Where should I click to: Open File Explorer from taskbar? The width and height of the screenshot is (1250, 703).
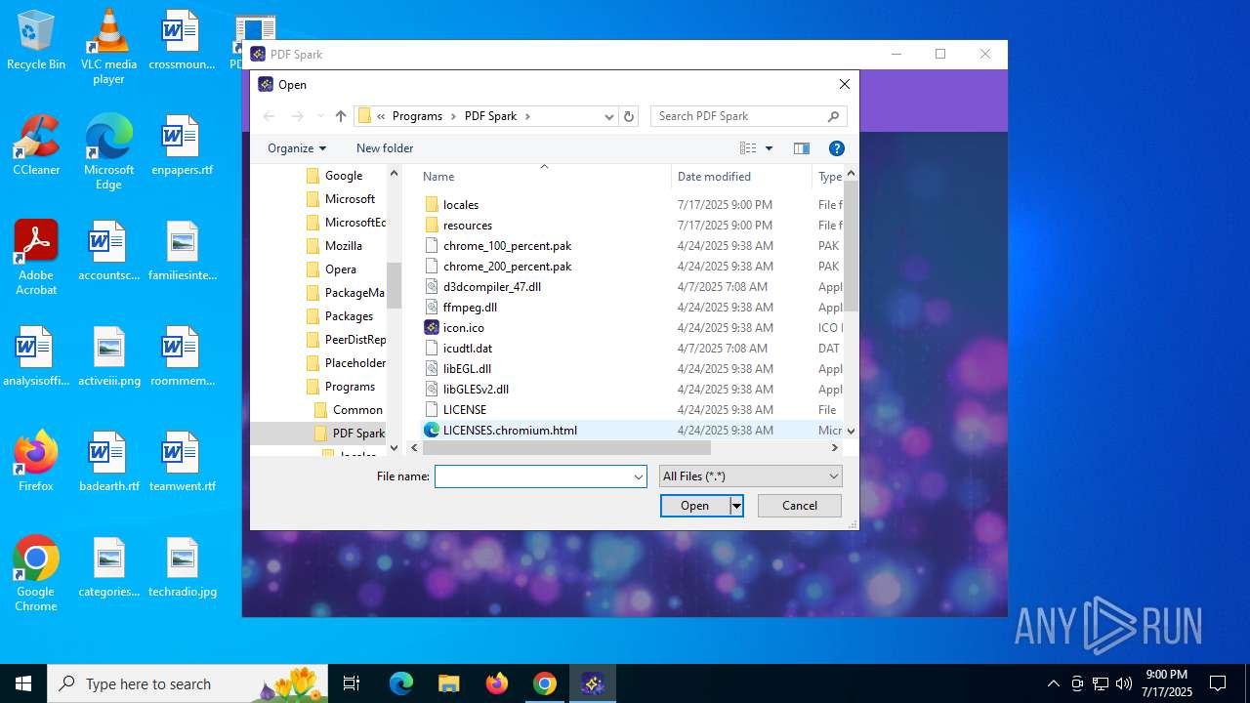coord(448,683)
